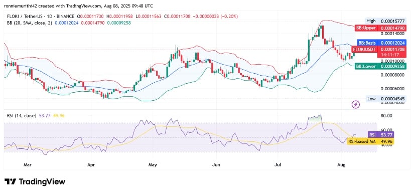The image size is (414, 193).
Task: Click the purple lightning bolt icon
Action: pos(356,105)
